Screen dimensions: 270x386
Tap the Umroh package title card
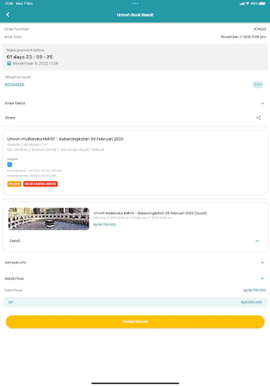(135, 163)
